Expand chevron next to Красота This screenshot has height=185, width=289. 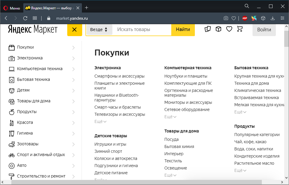pyautogui.click(x=73, y=123)
